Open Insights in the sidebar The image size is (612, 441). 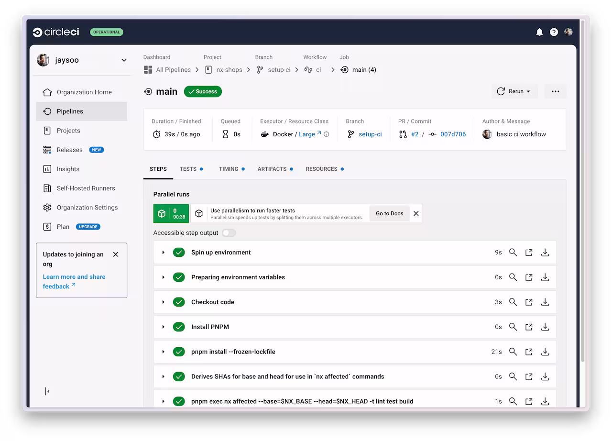[x=68, y=169]
